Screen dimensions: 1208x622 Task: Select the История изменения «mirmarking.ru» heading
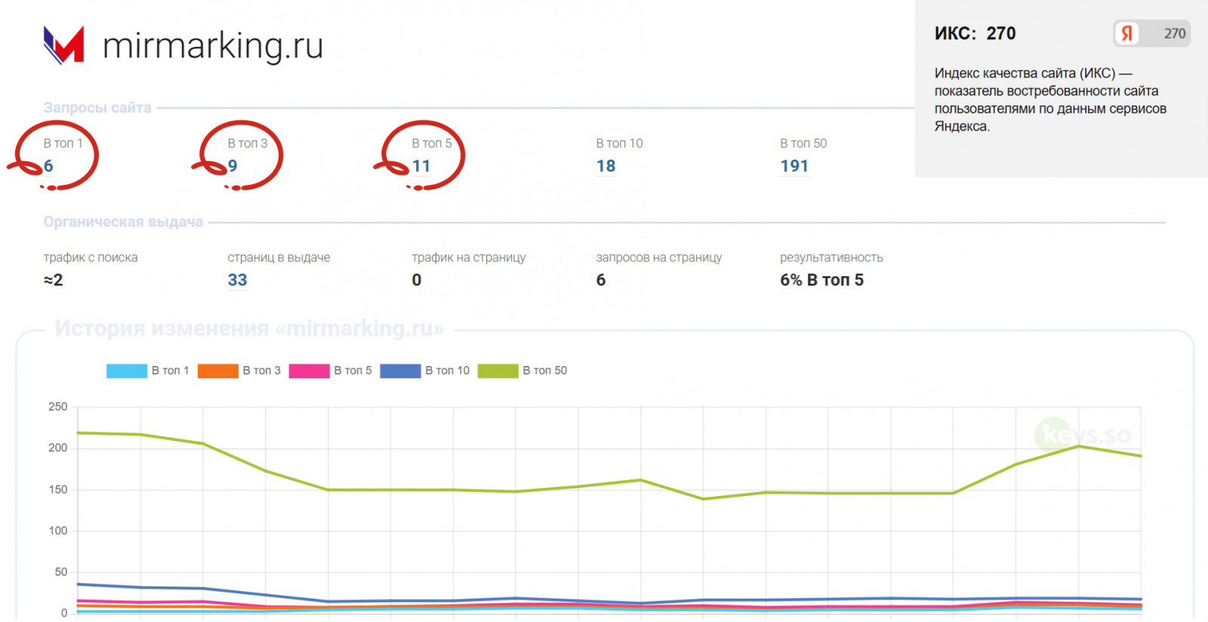tap(249, 328)
